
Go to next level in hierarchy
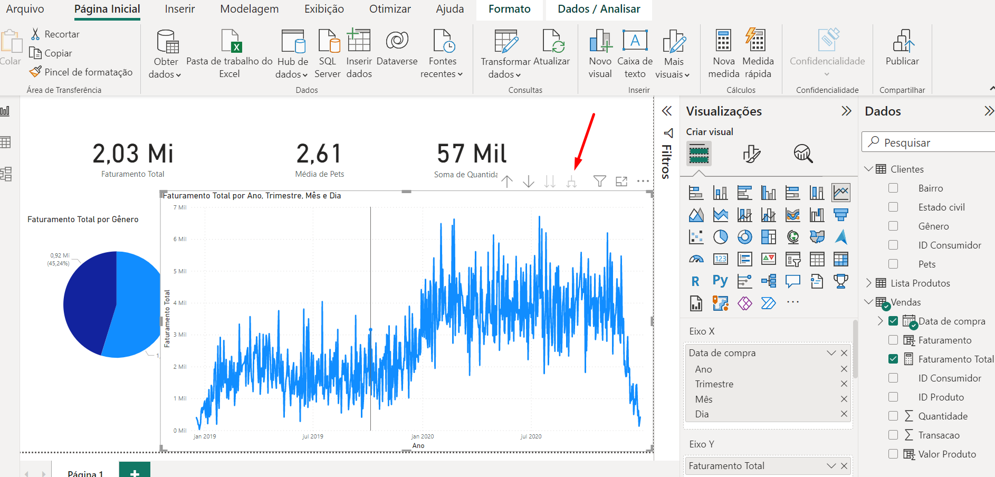pos(550,182)
